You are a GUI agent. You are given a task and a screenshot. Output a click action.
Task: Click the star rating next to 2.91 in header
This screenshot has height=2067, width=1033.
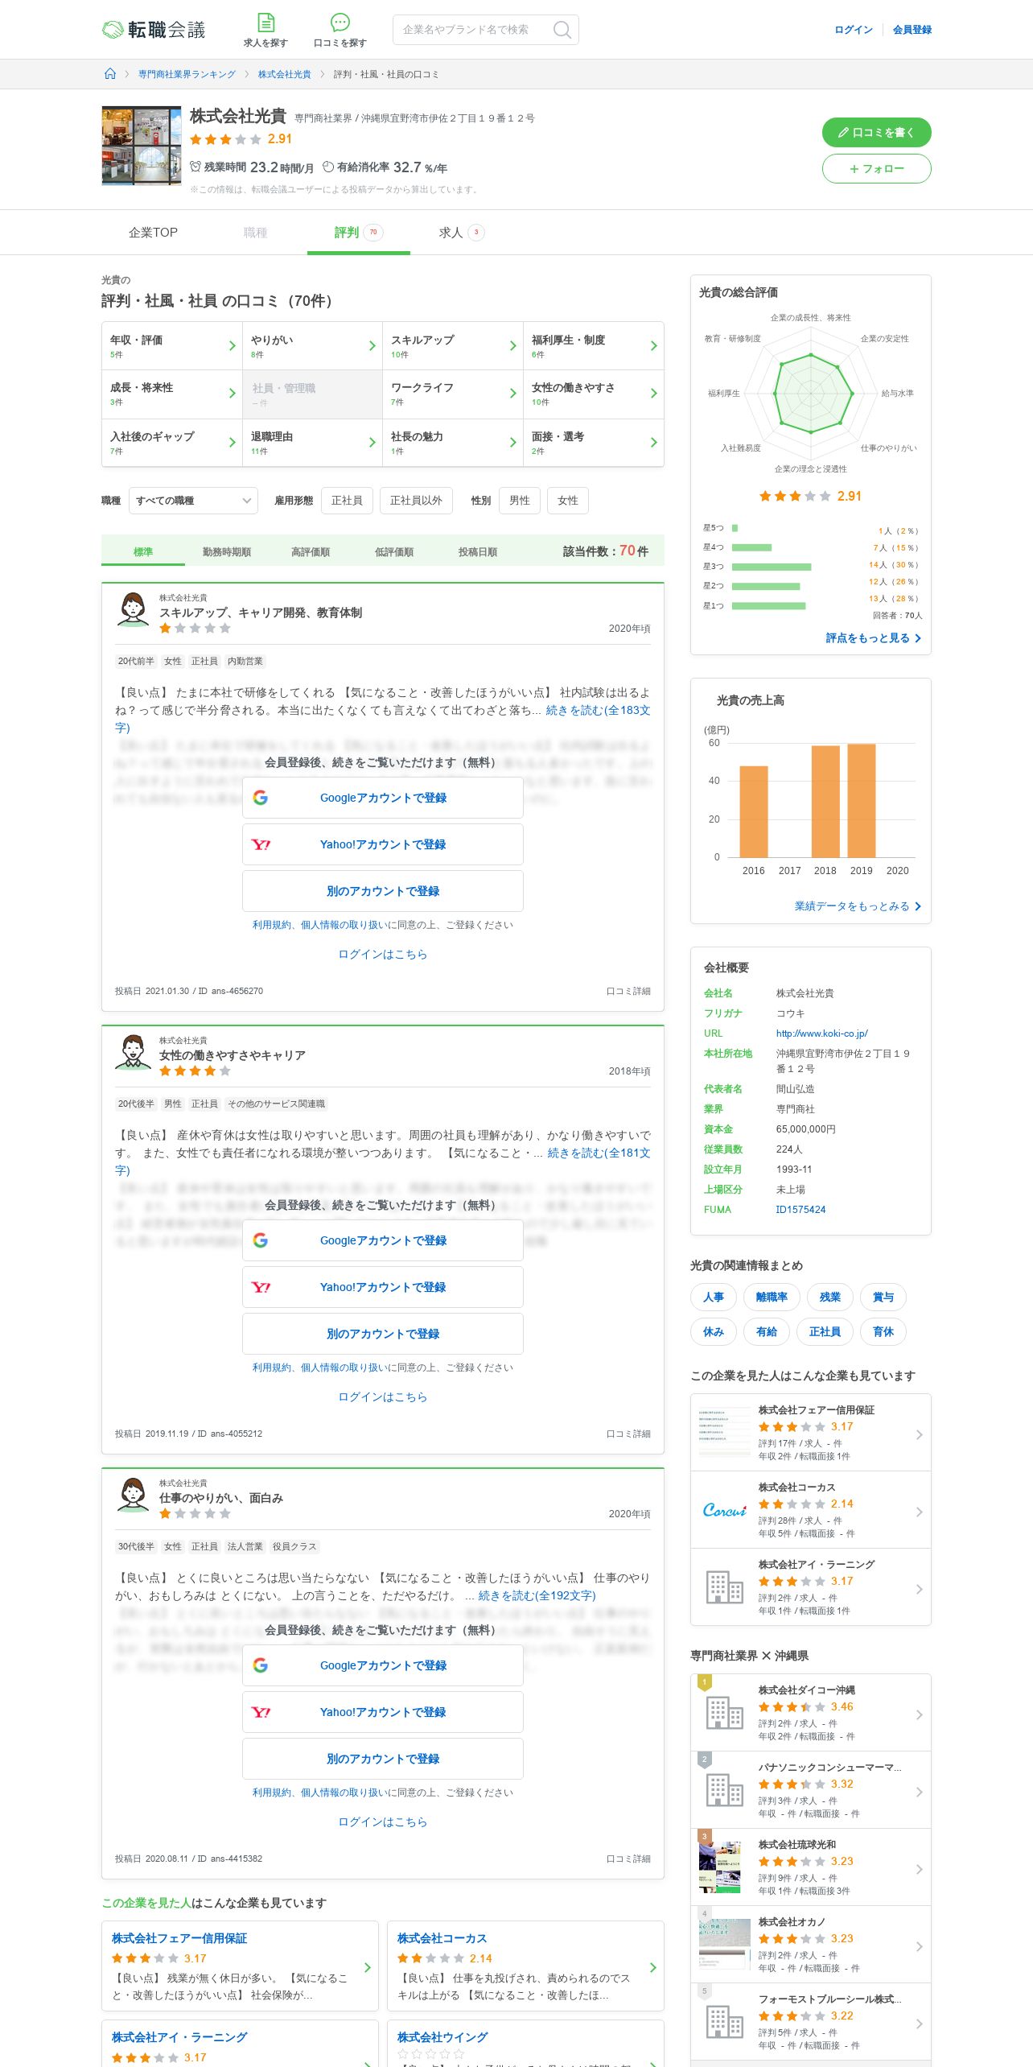225,139
